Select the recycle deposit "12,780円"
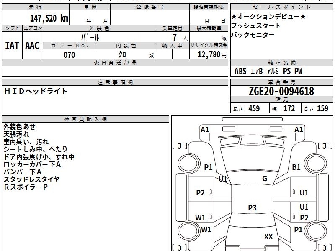Image resolution: width=335 pixels, height=251 pixels. click(x=212, y=55)
